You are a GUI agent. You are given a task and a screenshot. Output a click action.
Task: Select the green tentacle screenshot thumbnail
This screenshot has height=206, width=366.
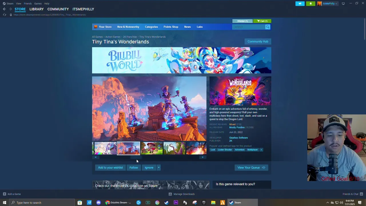174,148
